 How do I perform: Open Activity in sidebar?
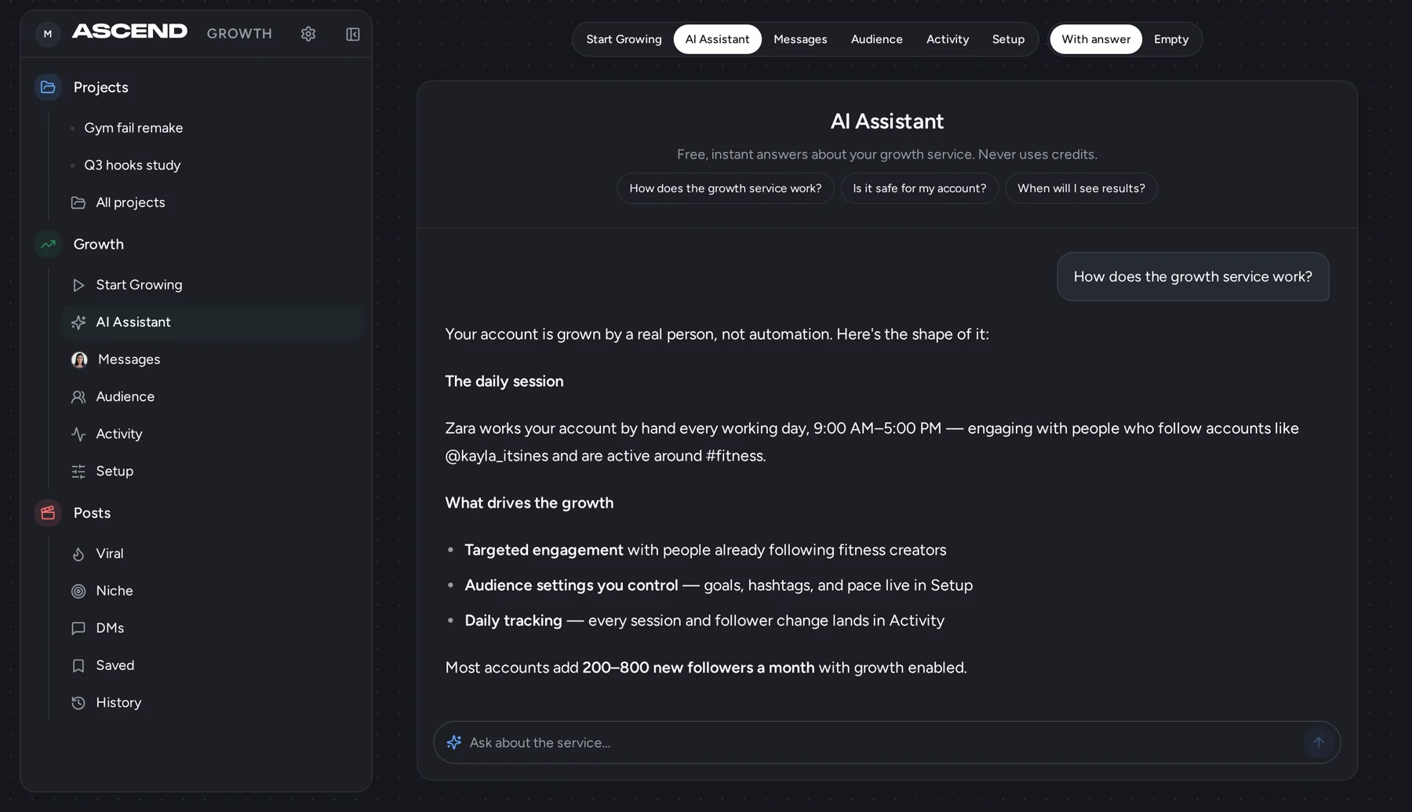click(x=213, y=434)
